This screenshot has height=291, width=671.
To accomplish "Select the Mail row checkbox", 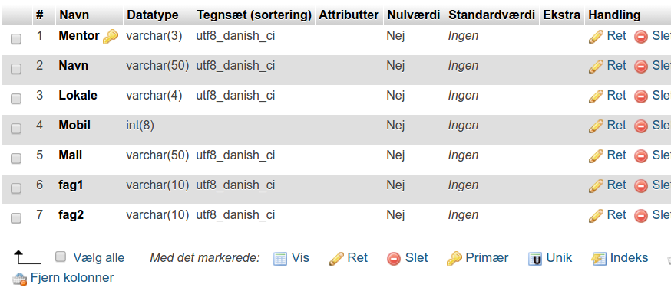I will click(16, 159).
